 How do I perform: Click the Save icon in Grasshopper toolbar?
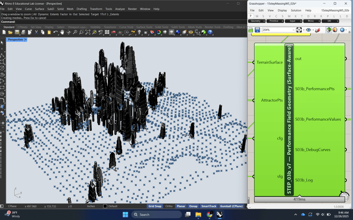coord(257,30)
